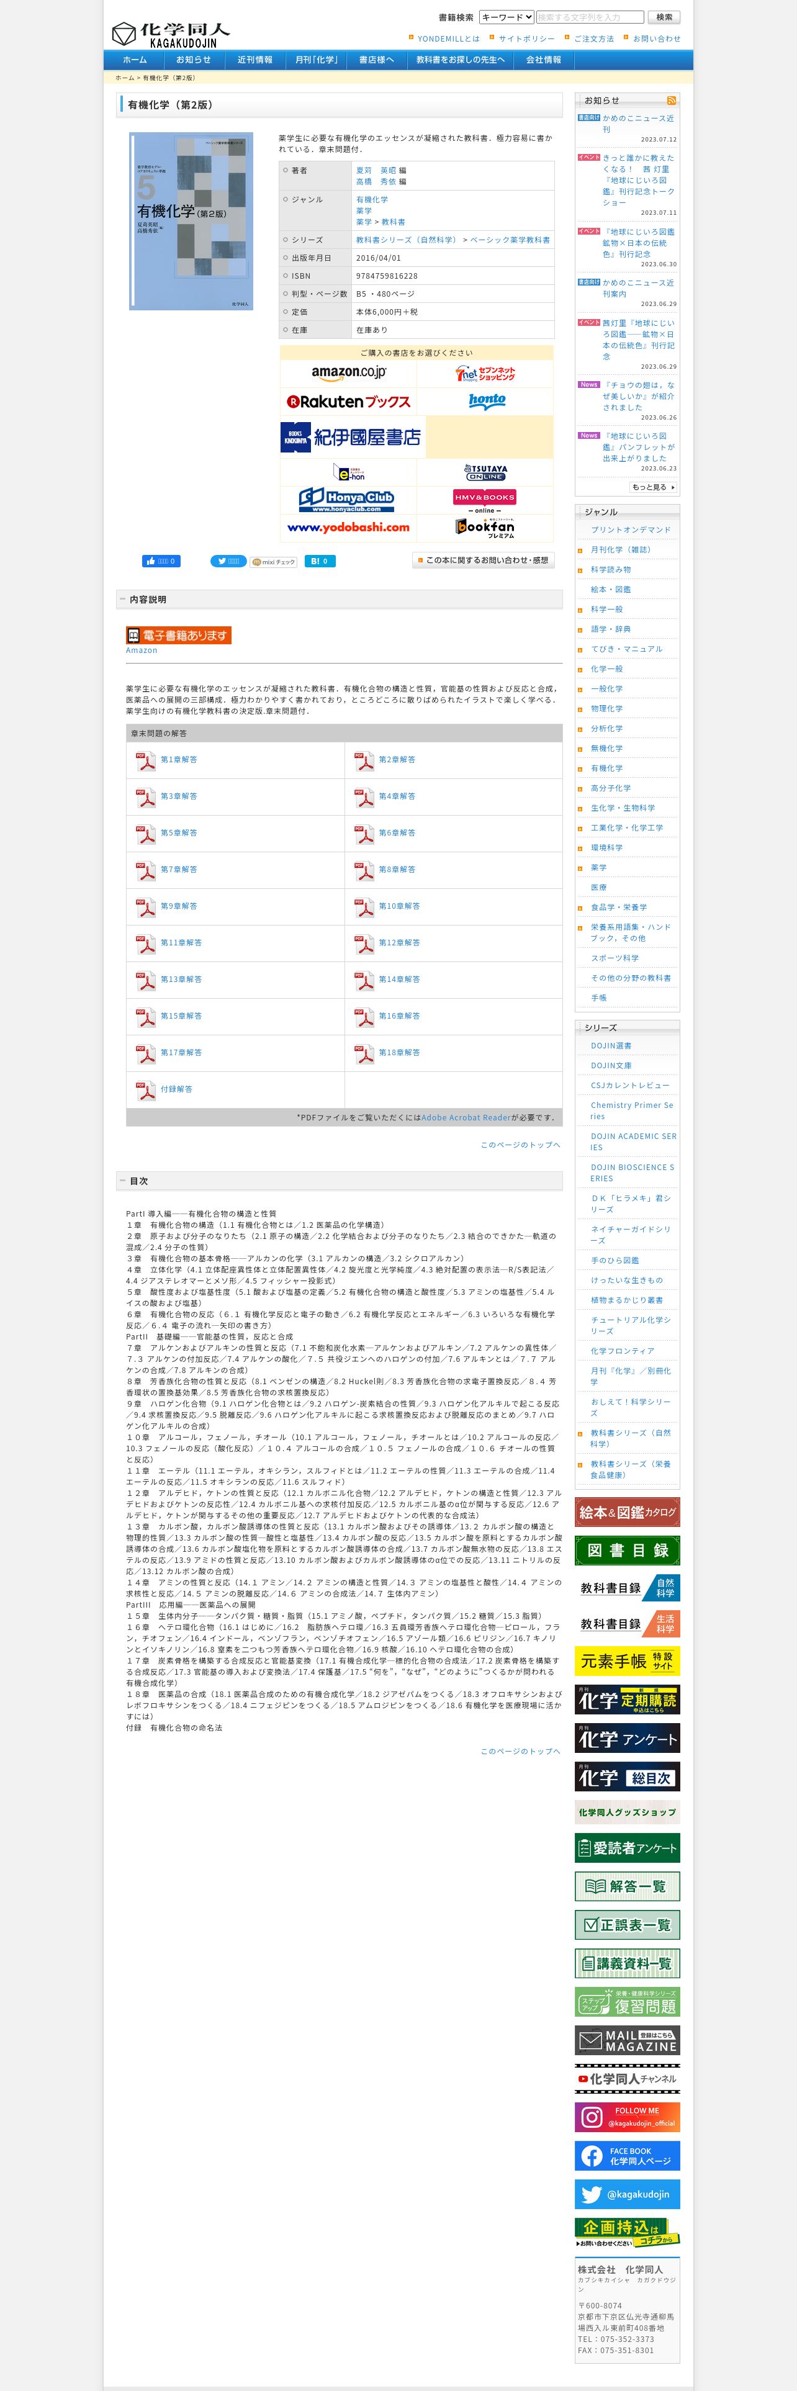This screenshot has width=797, height=2391.
Task: Click the PDF icon for 付録解答
Action: tap(146, 1090)
